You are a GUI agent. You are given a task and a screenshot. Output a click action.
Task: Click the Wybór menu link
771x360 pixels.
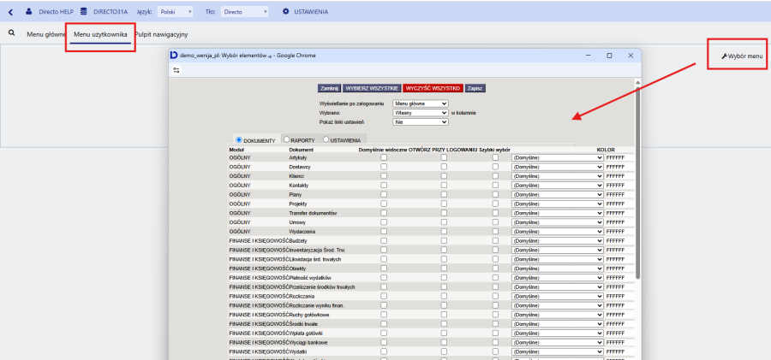coord(745,56)
